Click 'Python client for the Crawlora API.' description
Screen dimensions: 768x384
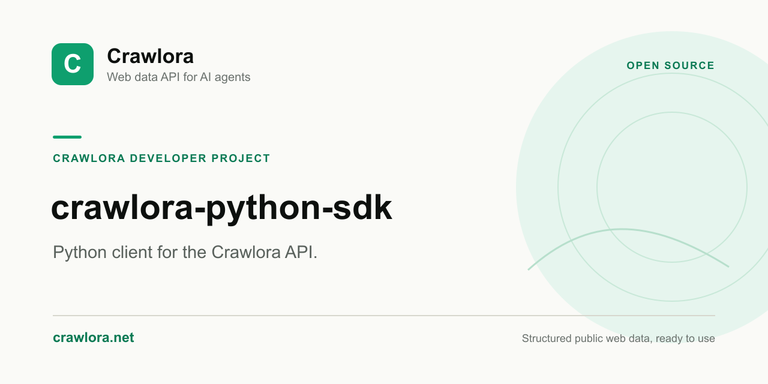[185, 253]
